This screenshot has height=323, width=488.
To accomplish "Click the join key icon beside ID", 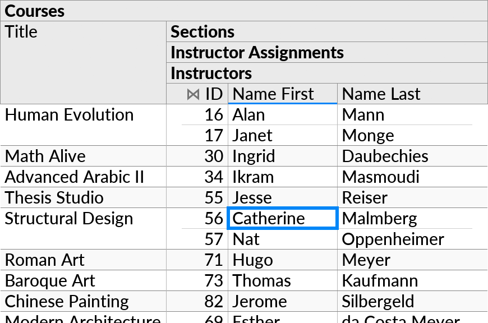I will point(193,94).
